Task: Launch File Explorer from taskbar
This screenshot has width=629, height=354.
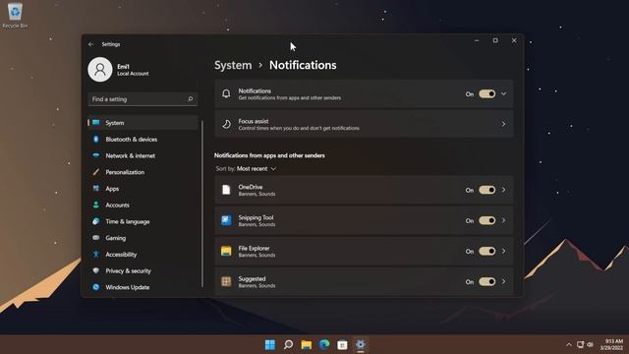Action: 307,345
